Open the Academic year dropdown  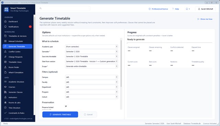91,47
